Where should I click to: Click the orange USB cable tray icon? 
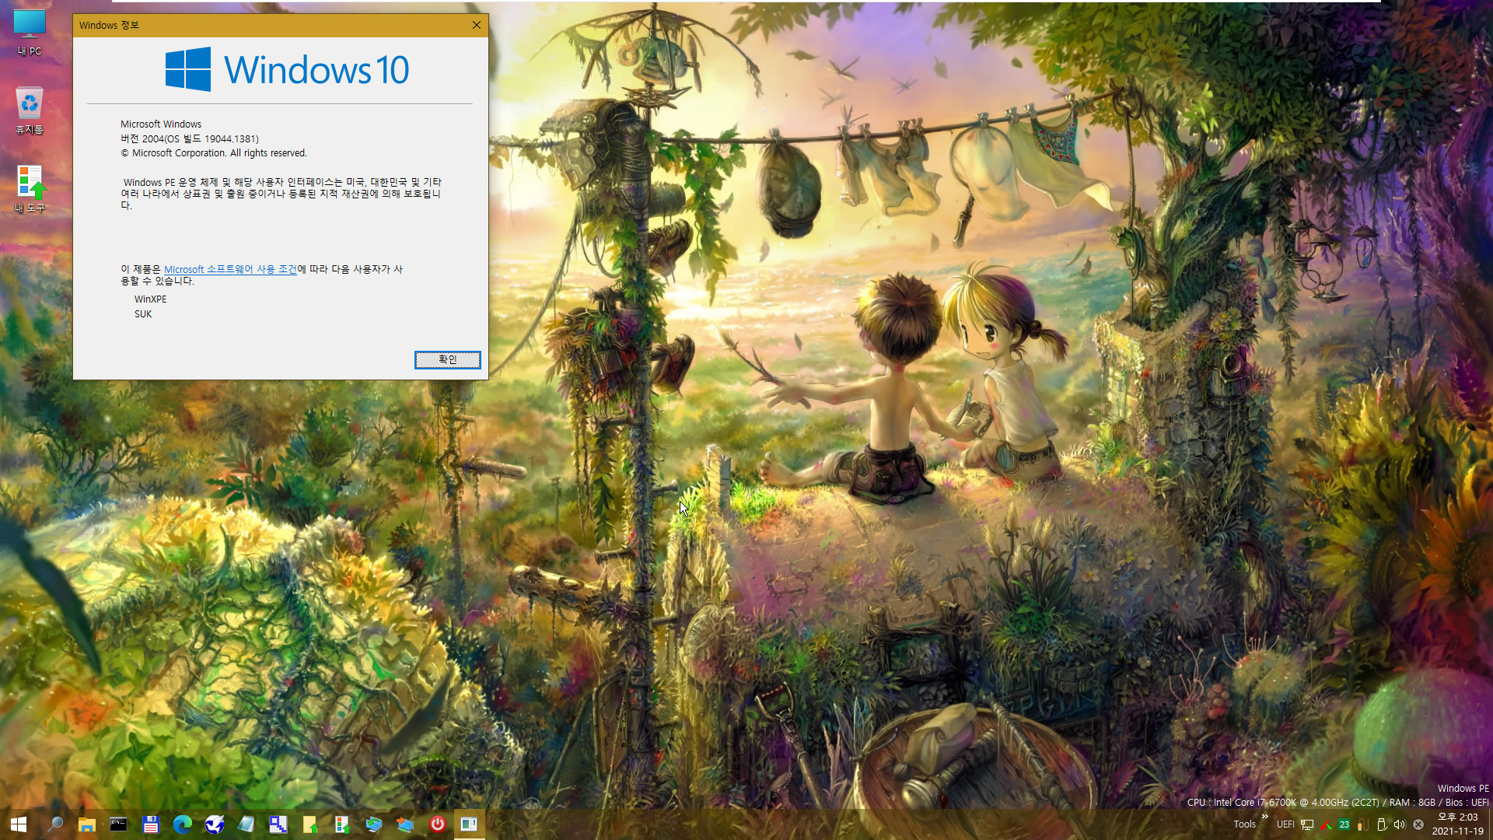pyautogui.click(x=1363, y=824)
